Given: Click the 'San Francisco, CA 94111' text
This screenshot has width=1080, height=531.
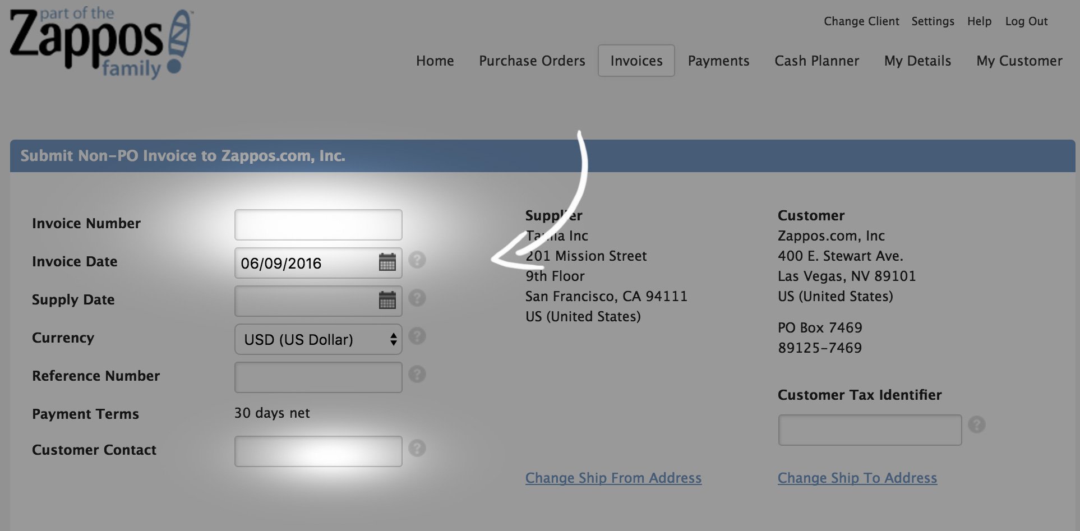Looking at the screenshot, I should (x=606, y=296).
